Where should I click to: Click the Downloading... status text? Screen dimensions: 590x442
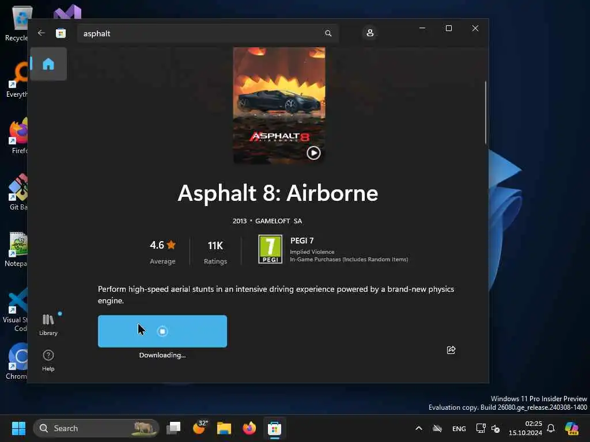click(162, 355)
